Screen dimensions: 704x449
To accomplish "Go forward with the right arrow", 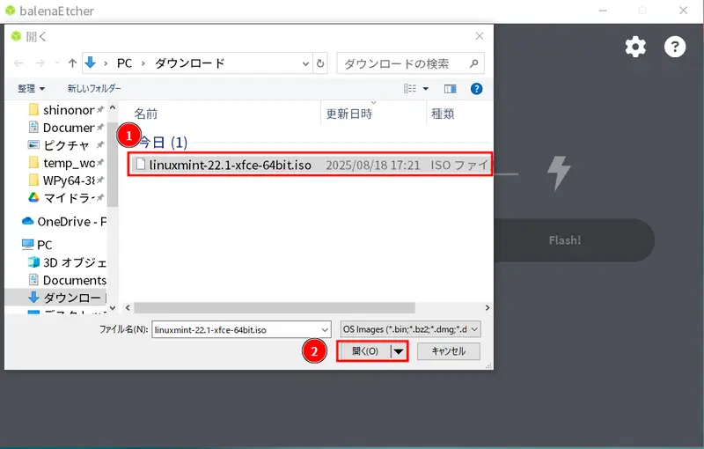I will (x=40, y=63).
